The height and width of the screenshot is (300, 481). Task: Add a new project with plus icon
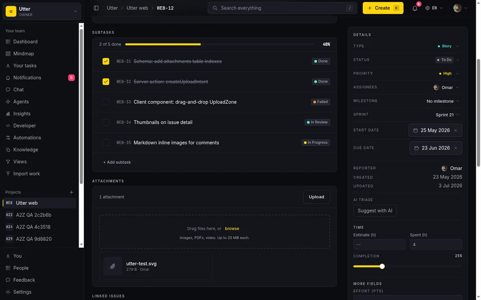(71, 192)
